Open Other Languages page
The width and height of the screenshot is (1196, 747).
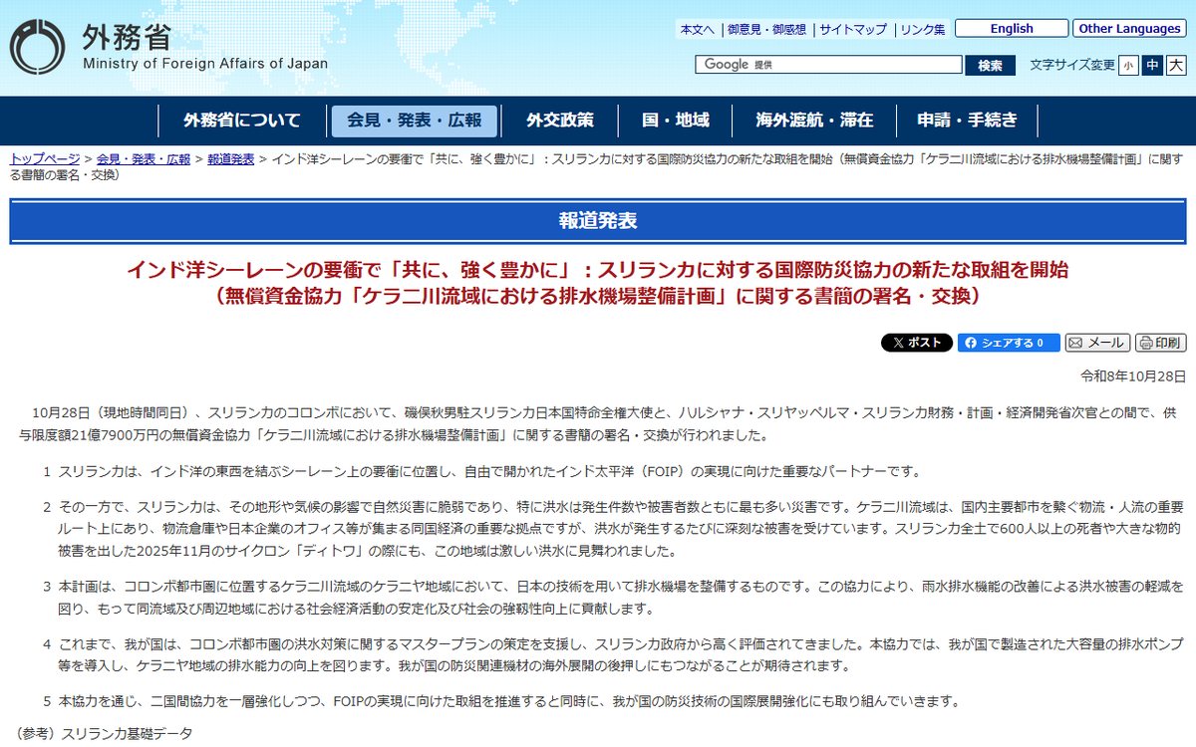(x=1129, y=29)
